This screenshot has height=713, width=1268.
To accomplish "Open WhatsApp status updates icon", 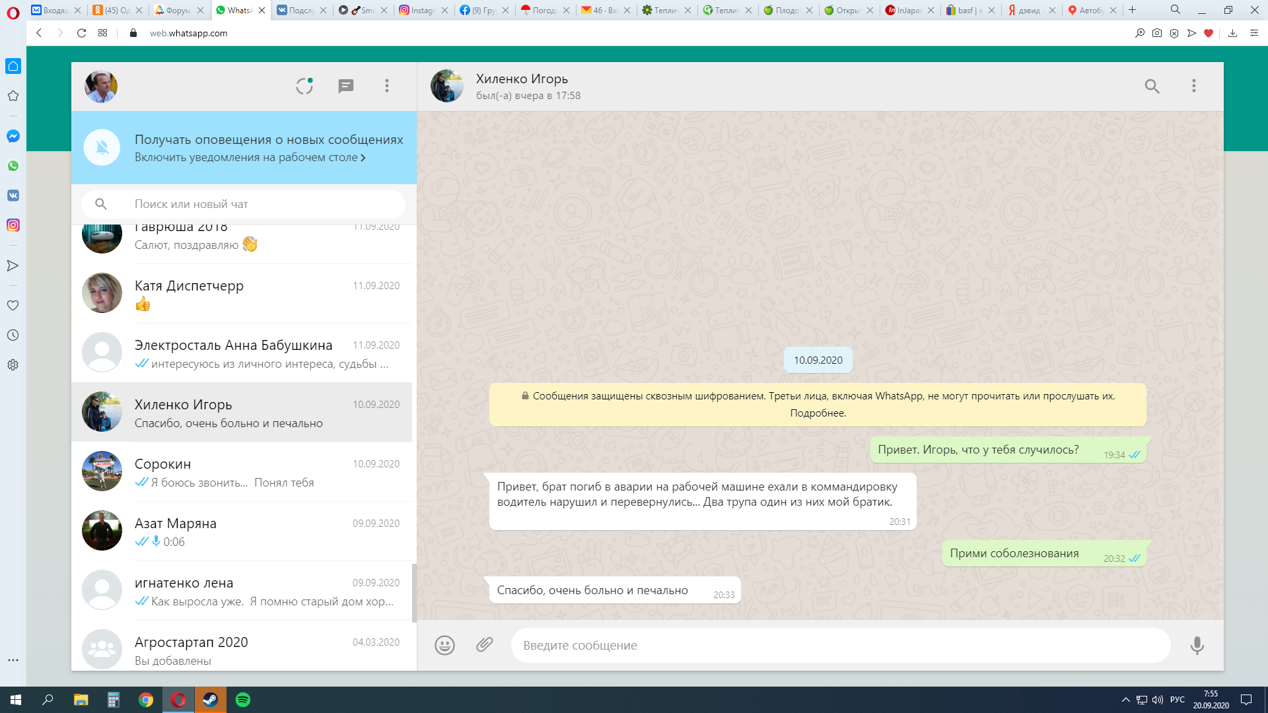I will (304, 86).
